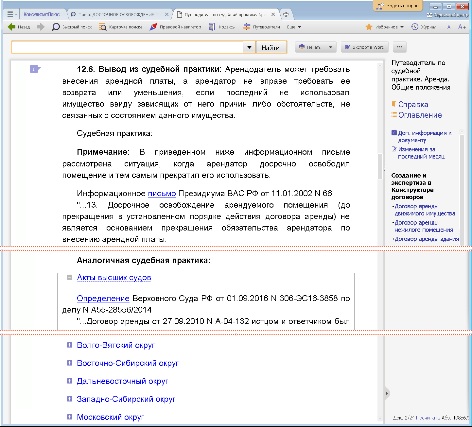Open the Восточно-Сибирский округ link
Image resolution: width=472 pixels, height=427 pixels.
(x=128, y=363)
